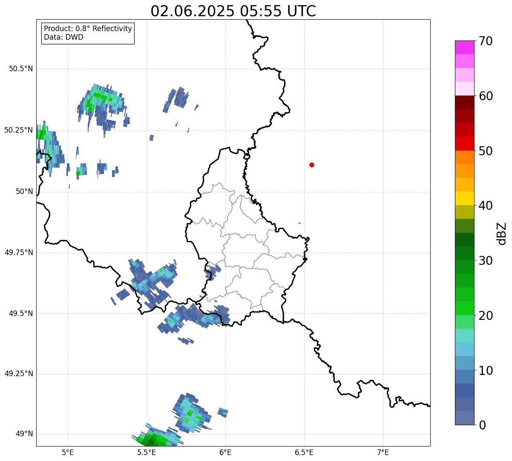Click the bright green swatch just above 20 dBZ
This screenshot has width=512, height=461.
coord(464,308)
